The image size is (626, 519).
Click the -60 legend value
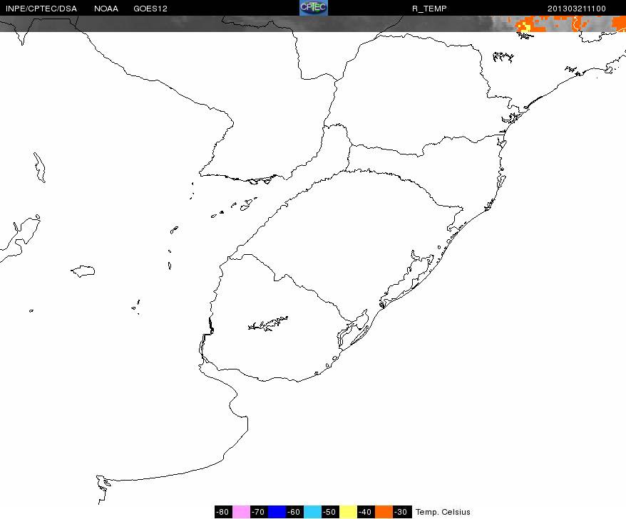pos(294,512)
